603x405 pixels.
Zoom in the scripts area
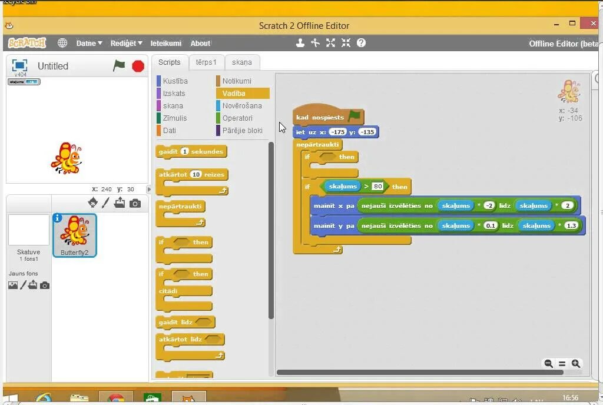click(x=576, y=364)
